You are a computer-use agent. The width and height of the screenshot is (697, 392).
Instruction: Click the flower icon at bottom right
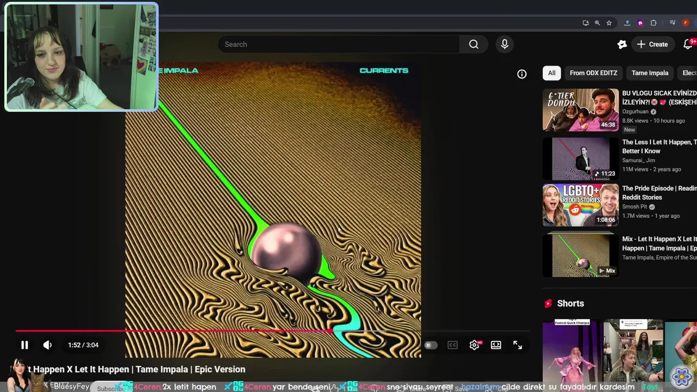pyautogui.click(x=681, y=377)
